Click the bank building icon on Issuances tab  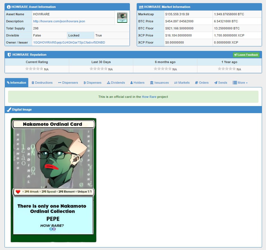click(152, 83)
